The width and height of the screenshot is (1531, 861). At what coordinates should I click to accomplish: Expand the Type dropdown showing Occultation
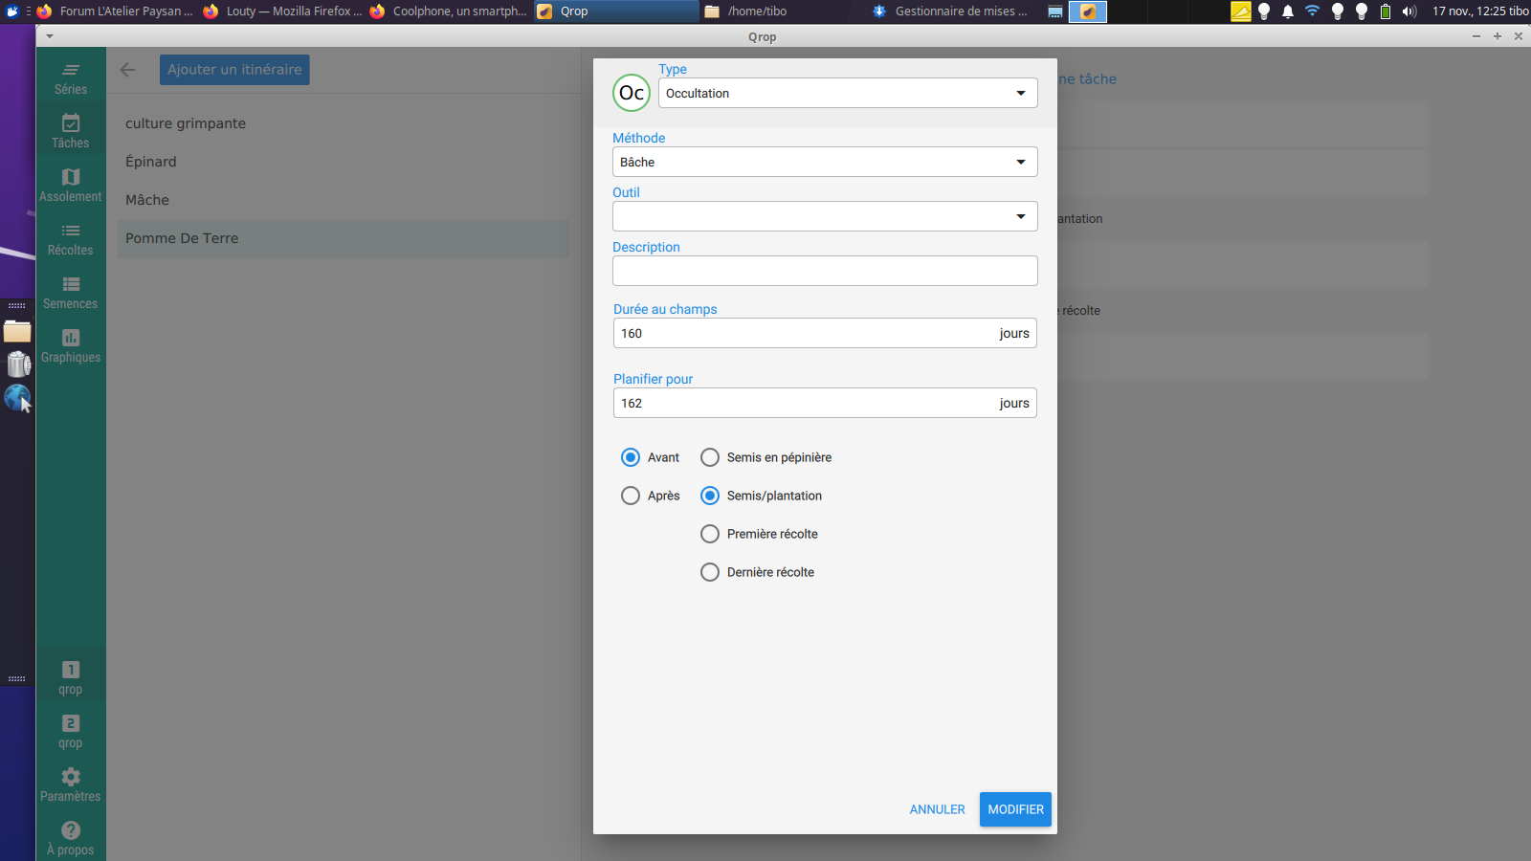coord(847,93)
